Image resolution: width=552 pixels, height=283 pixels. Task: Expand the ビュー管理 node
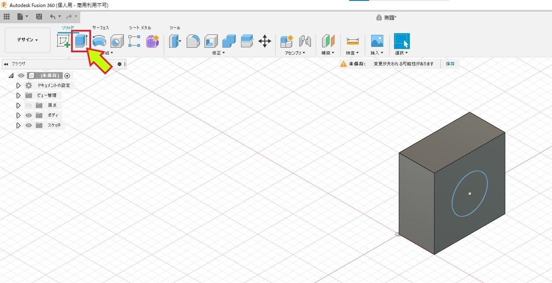18,96
